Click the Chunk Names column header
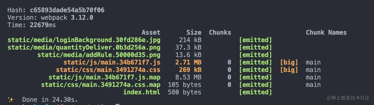The width and height of the screenshot is (374, 105). click(326, 33)
